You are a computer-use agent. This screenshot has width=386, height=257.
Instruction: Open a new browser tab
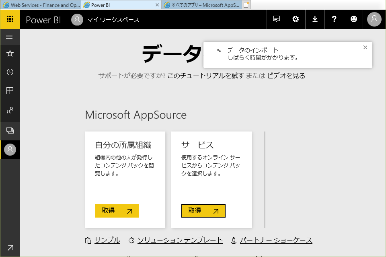[x=246, y=5]
